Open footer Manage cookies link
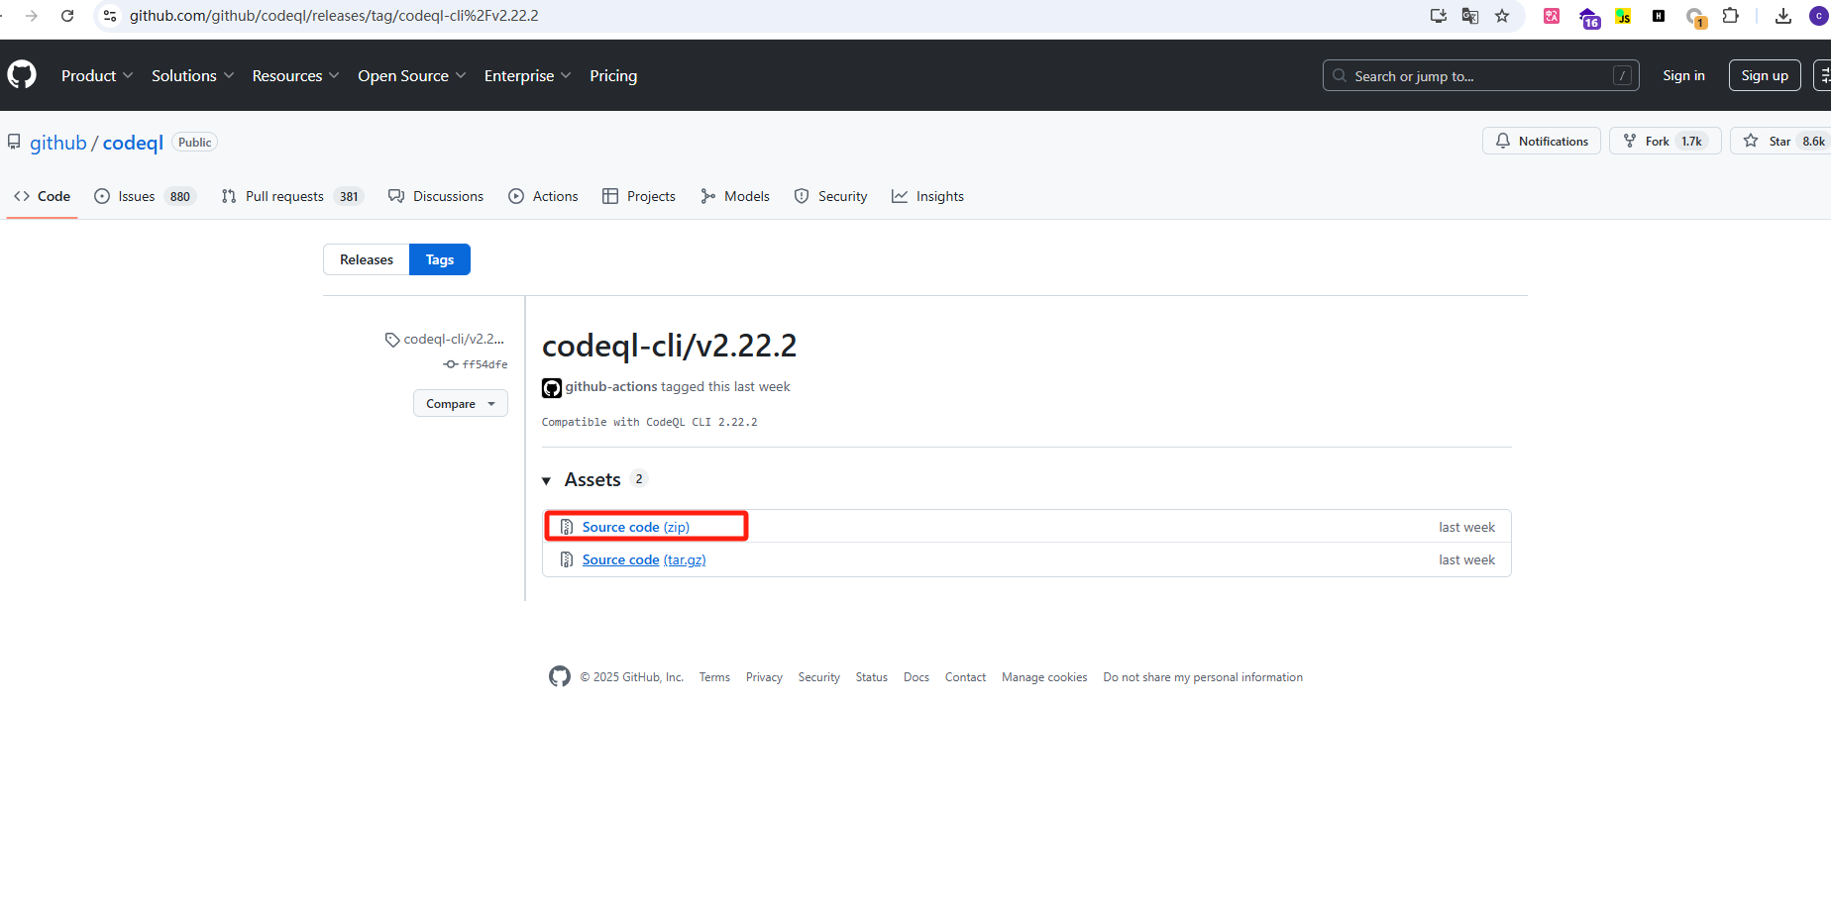The image size is (1831, 909). 1044,677
